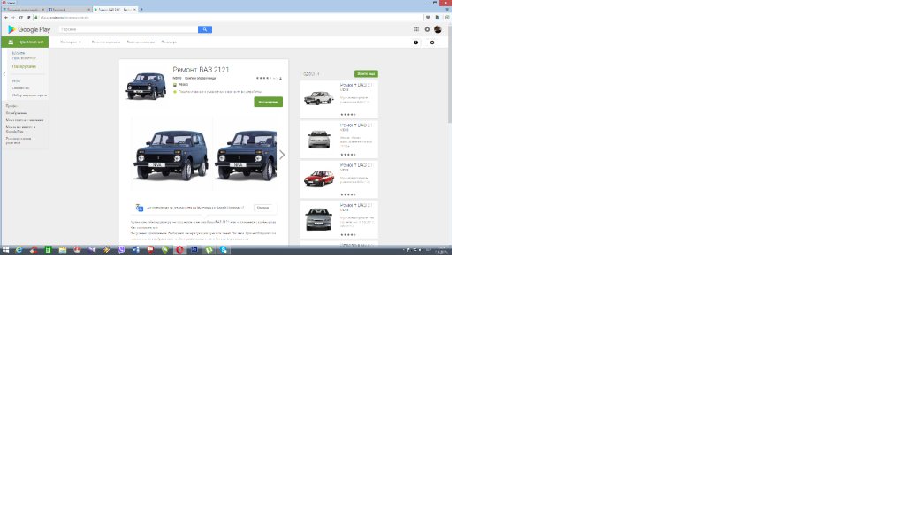Open the third Play navigation menu item
Screen dimensions: 905x509
coord(141,42)
